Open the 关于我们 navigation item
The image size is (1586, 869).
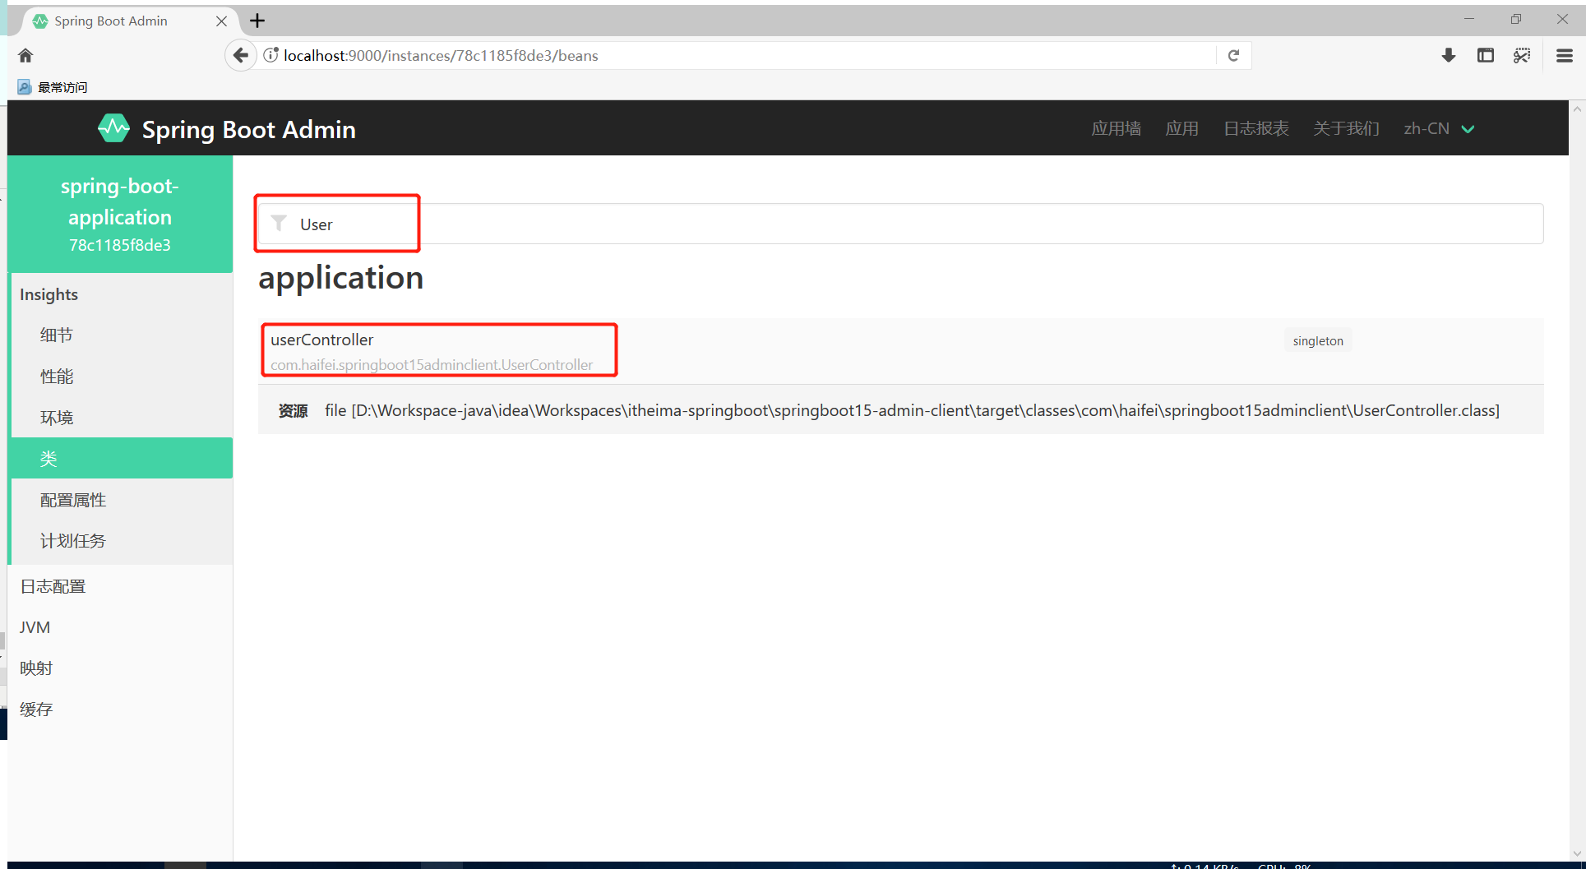(1346, 128)
